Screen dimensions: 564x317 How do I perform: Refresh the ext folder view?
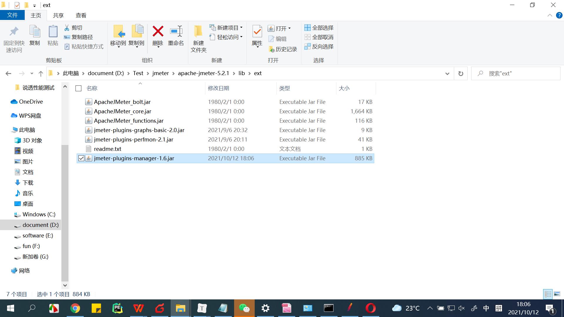click(461, 73)
